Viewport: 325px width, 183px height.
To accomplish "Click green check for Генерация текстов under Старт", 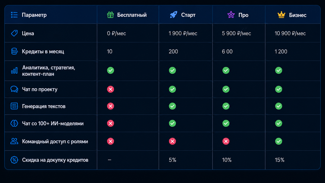I will 173,106.
